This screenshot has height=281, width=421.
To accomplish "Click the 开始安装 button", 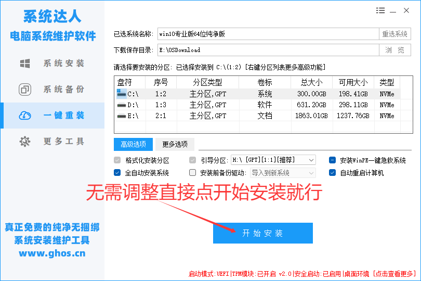I will coord(262,233).
